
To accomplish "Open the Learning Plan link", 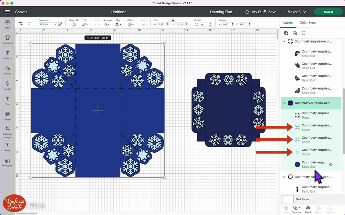I will pyautogui.click(x=221, y=12).
